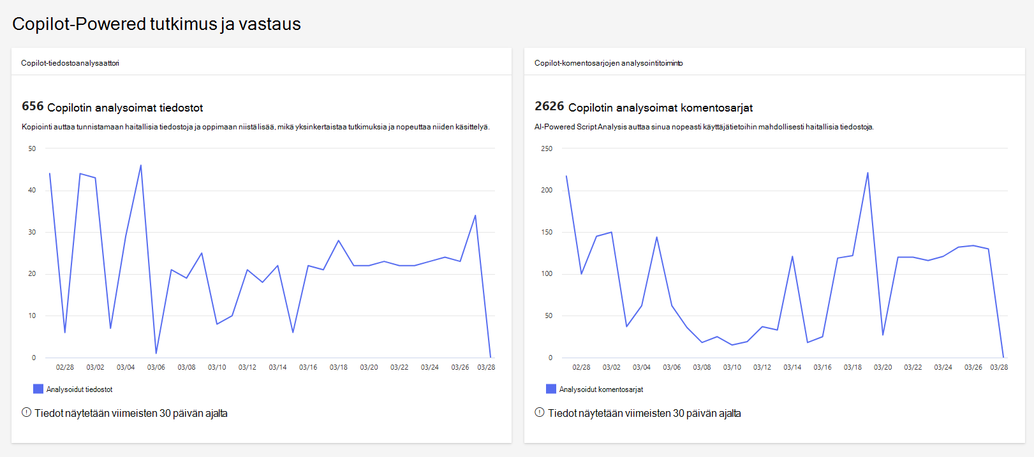Click the 200 axis value on scripts chart
Viewport: 1034px width, 457px height.
[x=547, y=190]
